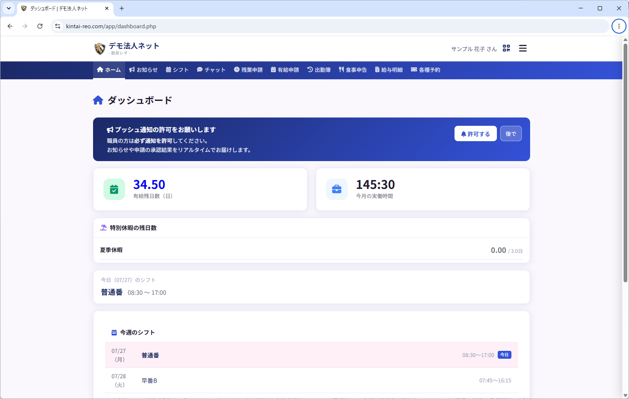Open the 出勤簿 menu item

(x=319, y=70)
